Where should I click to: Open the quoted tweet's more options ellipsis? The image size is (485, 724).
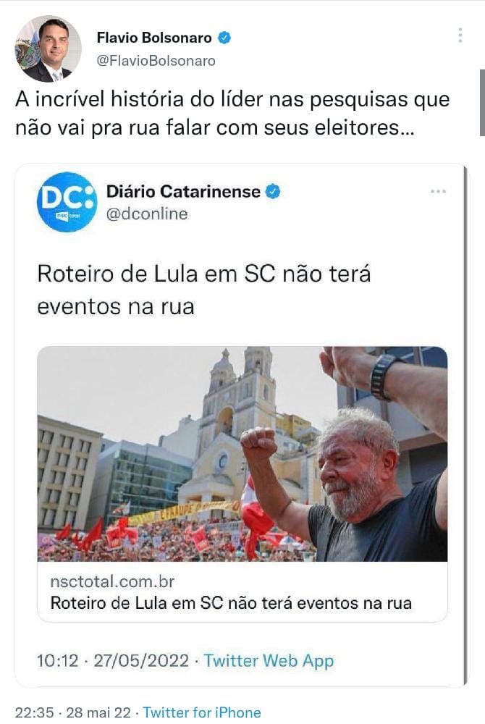438,191
